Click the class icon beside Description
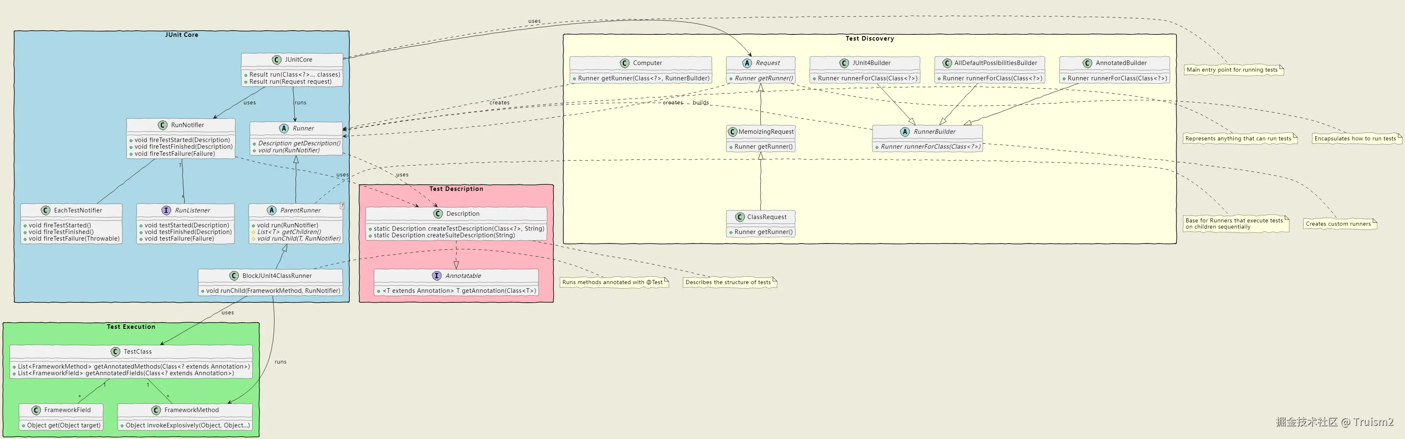The height and width of the screenshot is (439, 1405). click(x=438, y=214)
